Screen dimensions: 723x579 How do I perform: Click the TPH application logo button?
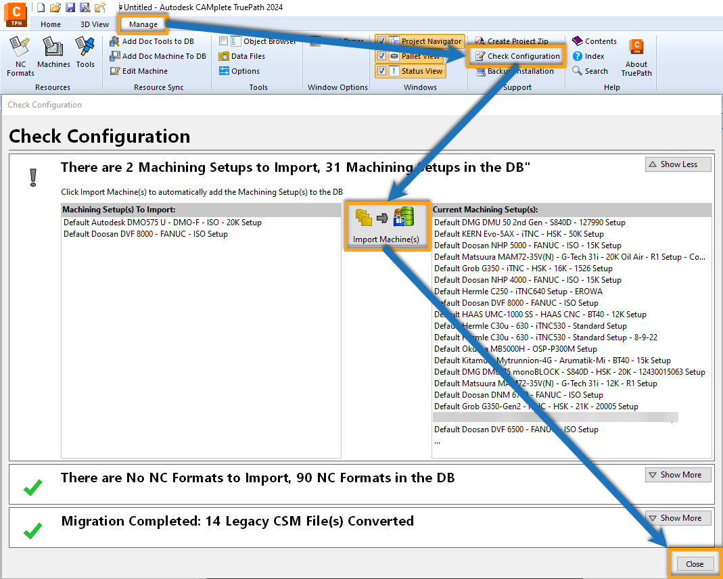point(16,15)
